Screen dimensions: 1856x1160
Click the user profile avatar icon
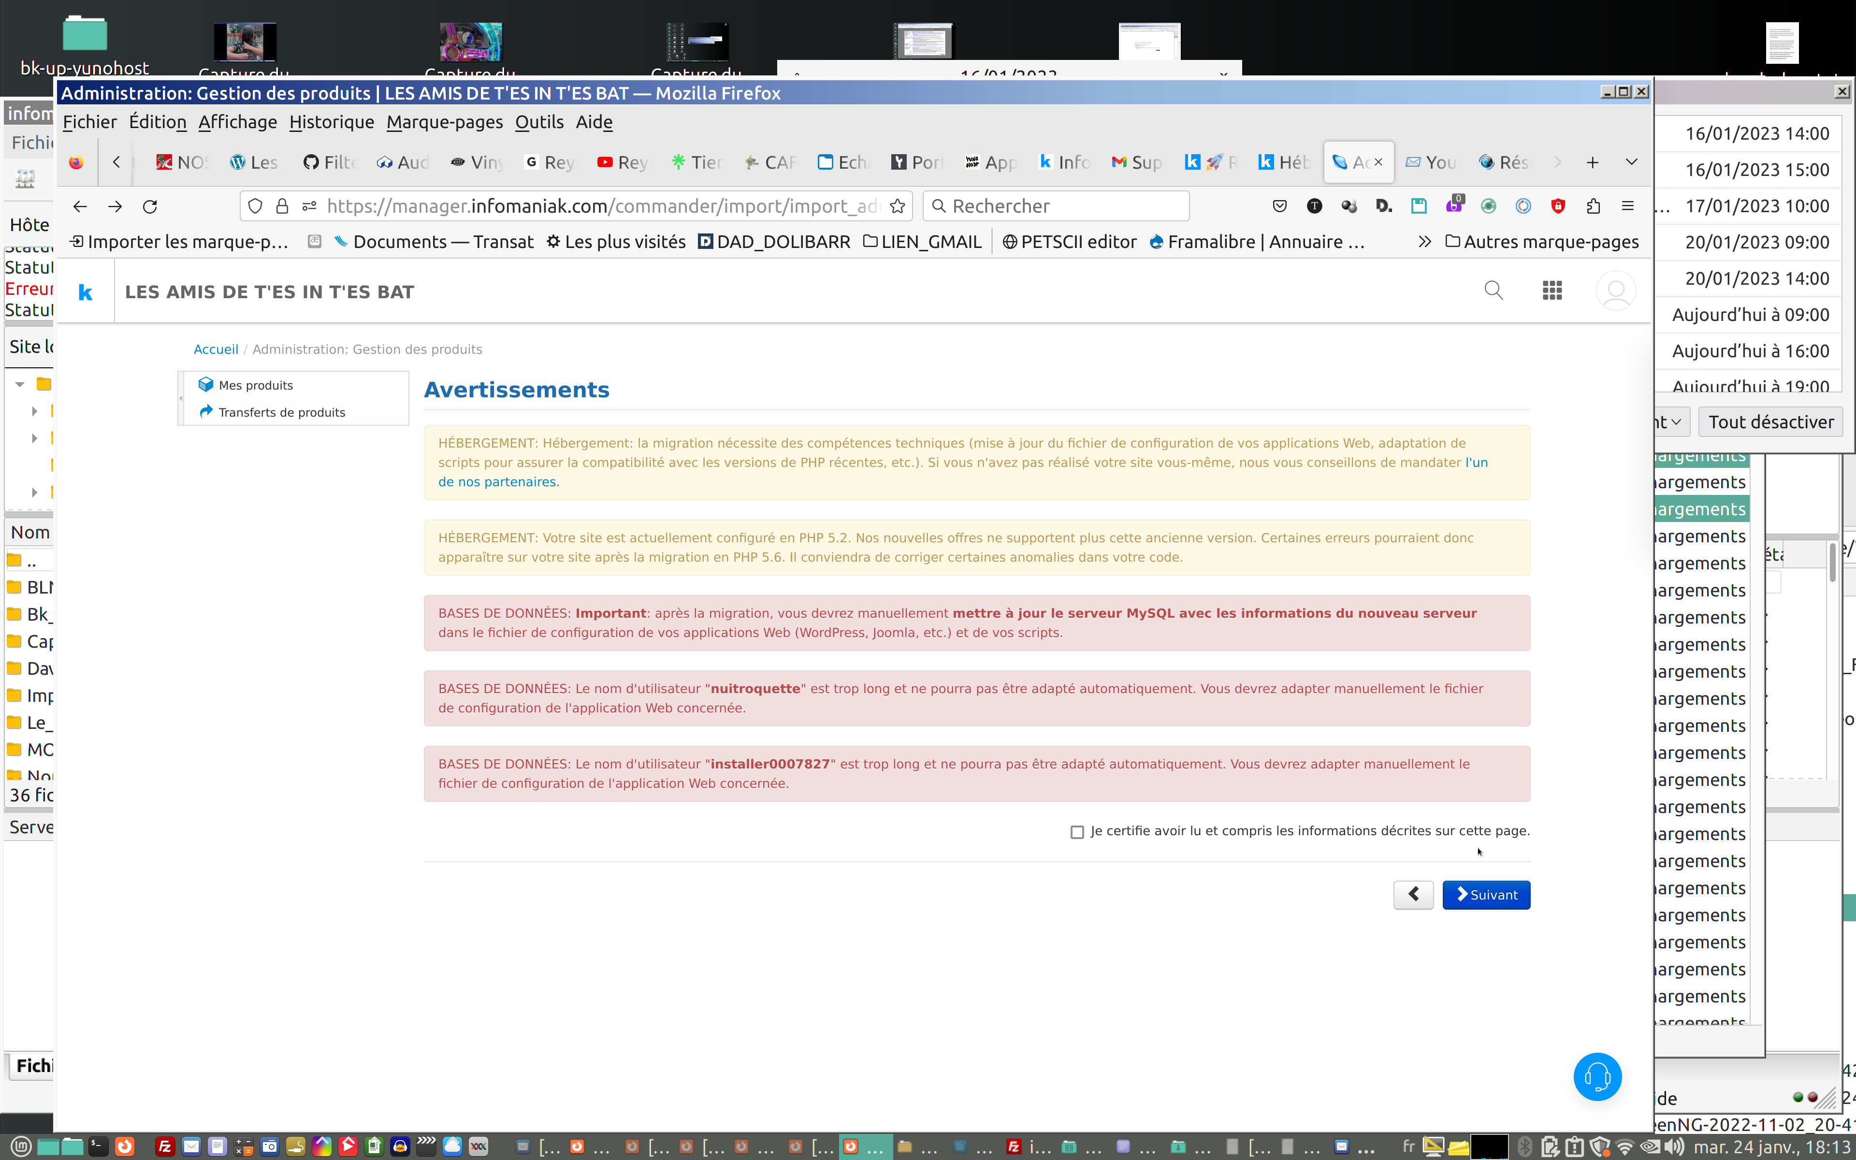click(x=1615, y=291)
